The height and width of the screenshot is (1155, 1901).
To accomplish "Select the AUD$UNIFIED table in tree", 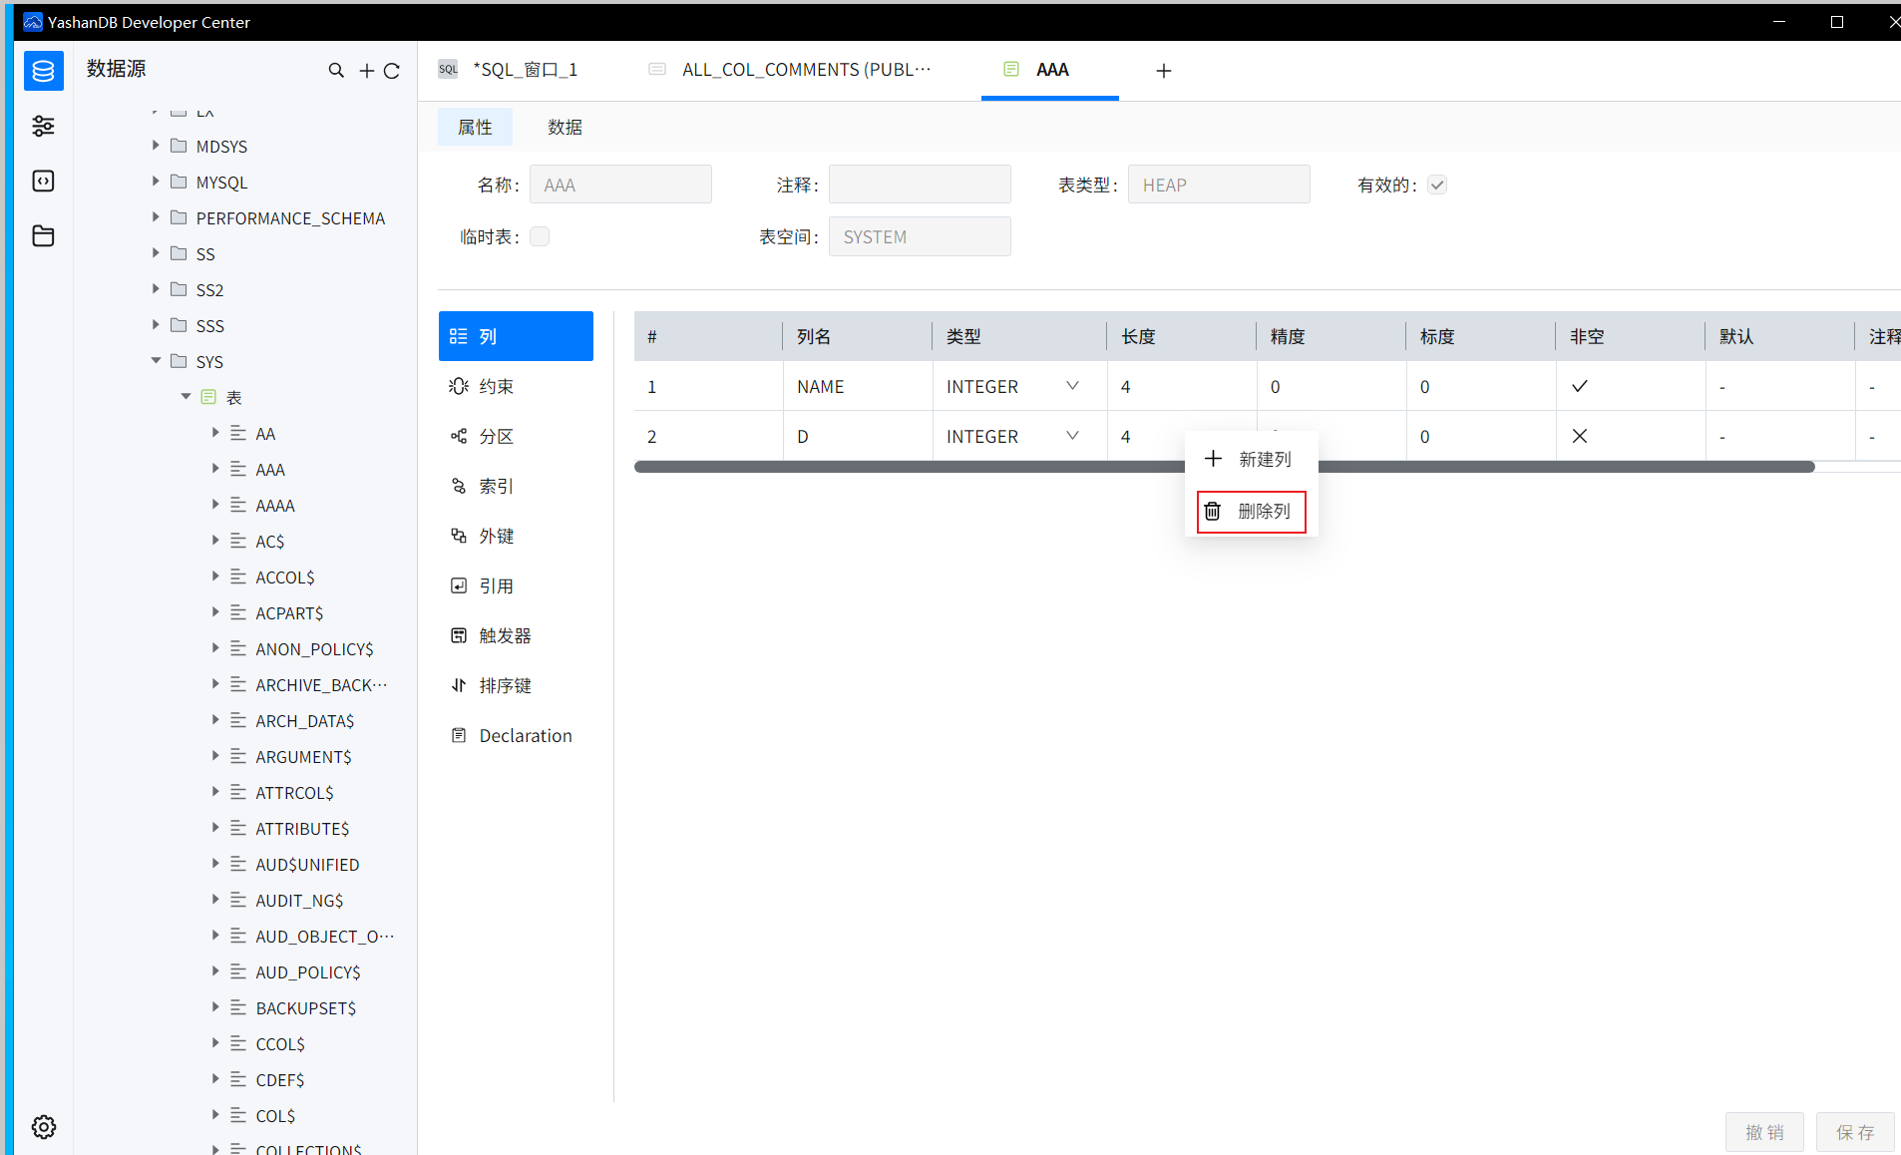I will [307, 864].
